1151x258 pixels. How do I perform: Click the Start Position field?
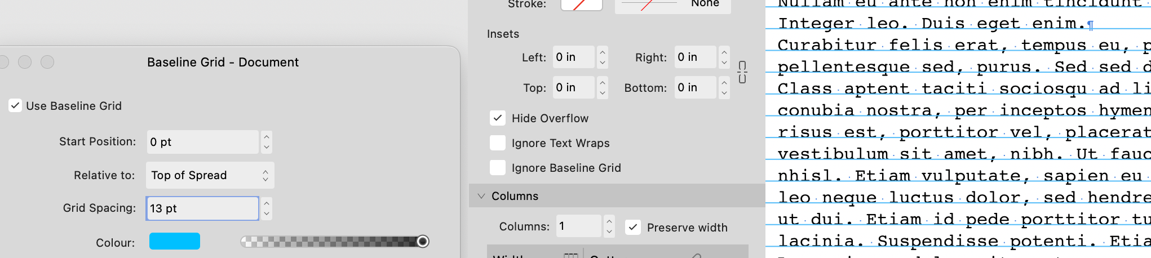[x=202, y=142]
